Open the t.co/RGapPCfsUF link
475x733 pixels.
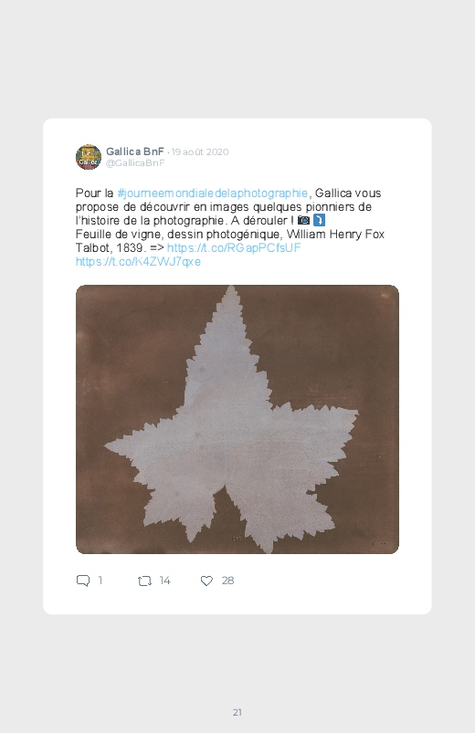click(x=234, y=247)
